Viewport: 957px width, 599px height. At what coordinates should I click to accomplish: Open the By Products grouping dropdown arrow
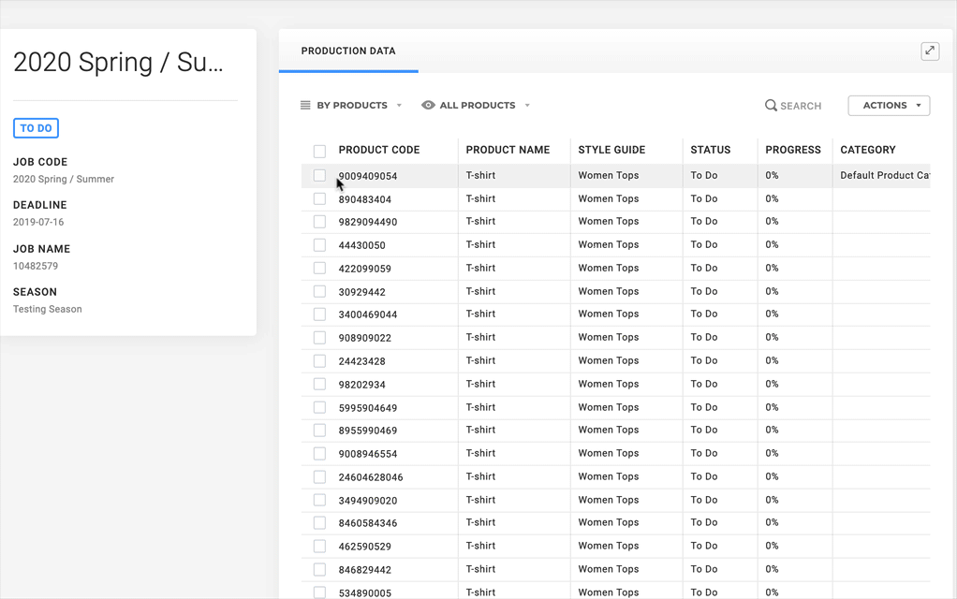[x=399, y=106]
